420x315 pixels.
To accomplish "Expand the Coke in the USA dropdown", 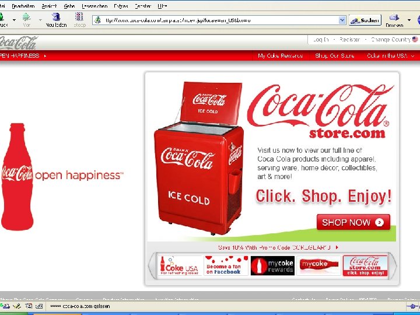I will [390, 56].
